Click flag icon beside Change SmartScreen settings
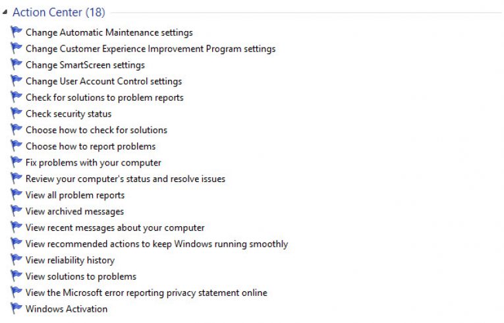This screenshot has height=323, width=504. (x=16, y=65)
